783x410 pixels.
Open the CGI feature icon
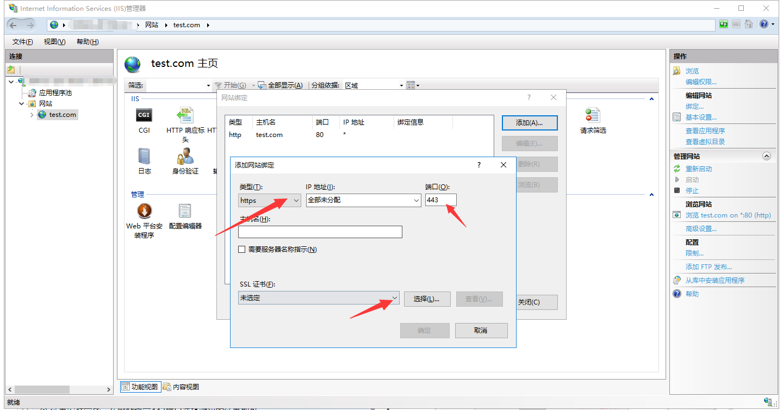click(144, 116)
